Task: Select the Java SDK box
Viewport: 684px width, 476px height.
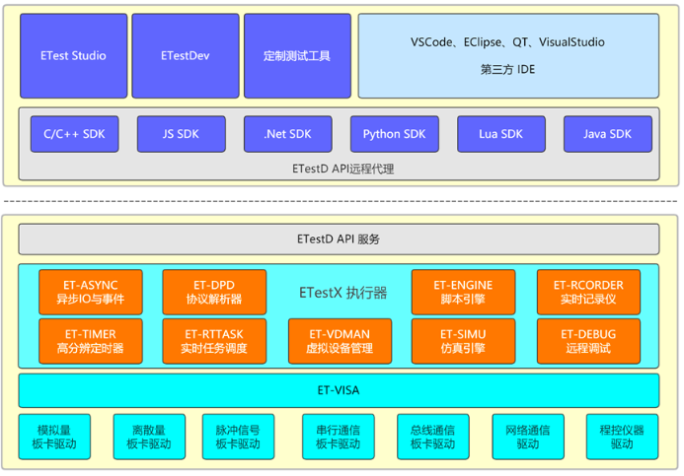Action: pos(608,134)
